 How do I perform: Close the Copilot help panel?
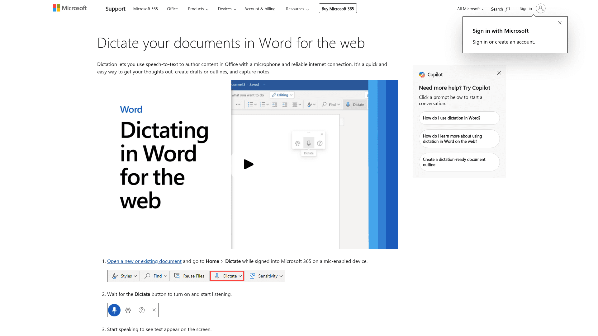click(x=499, y=73)
